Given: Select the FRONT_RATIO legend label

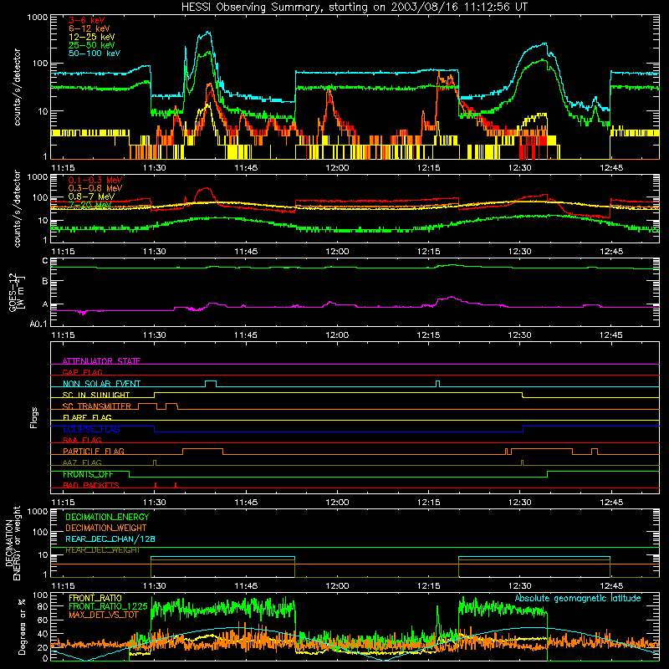Looking at the screenshot, I should 95,598.
